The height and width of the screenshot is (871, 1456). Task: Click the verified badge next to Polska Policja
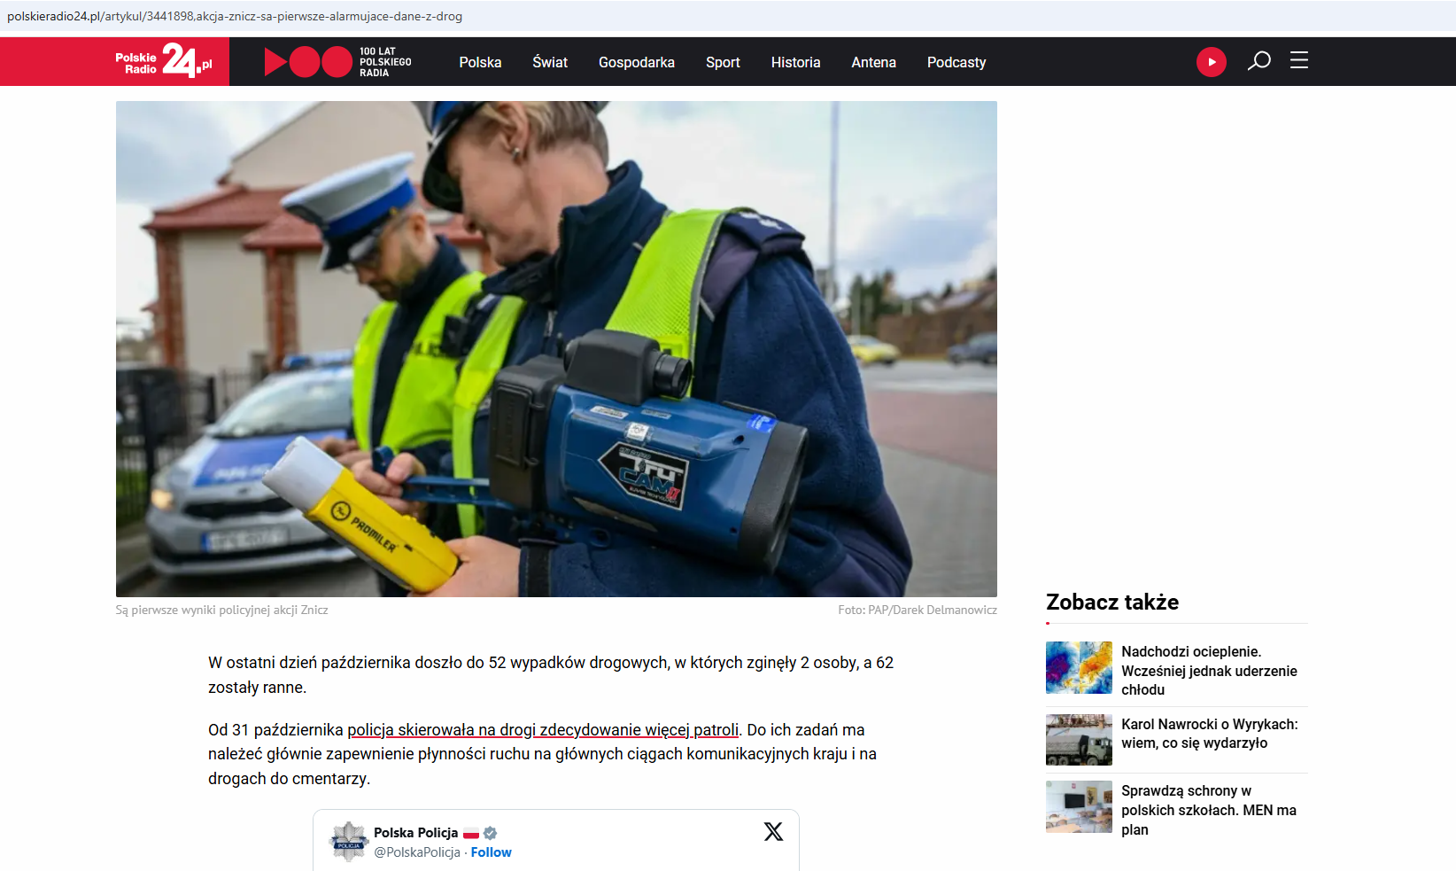coord(490,833)
